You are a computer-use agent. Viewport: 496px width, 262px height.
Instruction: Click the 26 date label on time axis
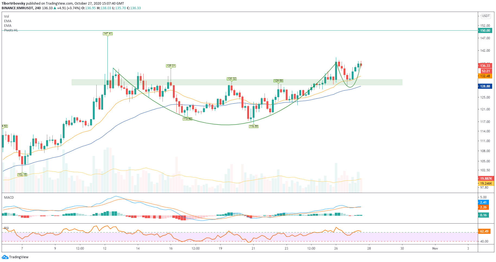click(336, 248)
